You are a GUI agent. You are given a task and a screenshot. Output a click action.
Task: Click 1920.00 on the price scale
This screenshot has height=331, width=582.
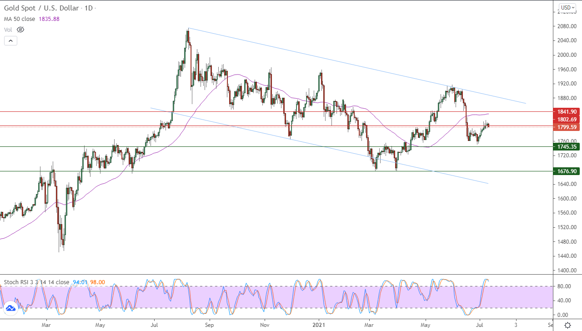567,84
